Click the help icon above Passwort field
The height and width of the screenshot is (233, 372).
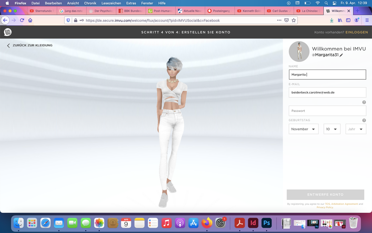tap(364, 102)
